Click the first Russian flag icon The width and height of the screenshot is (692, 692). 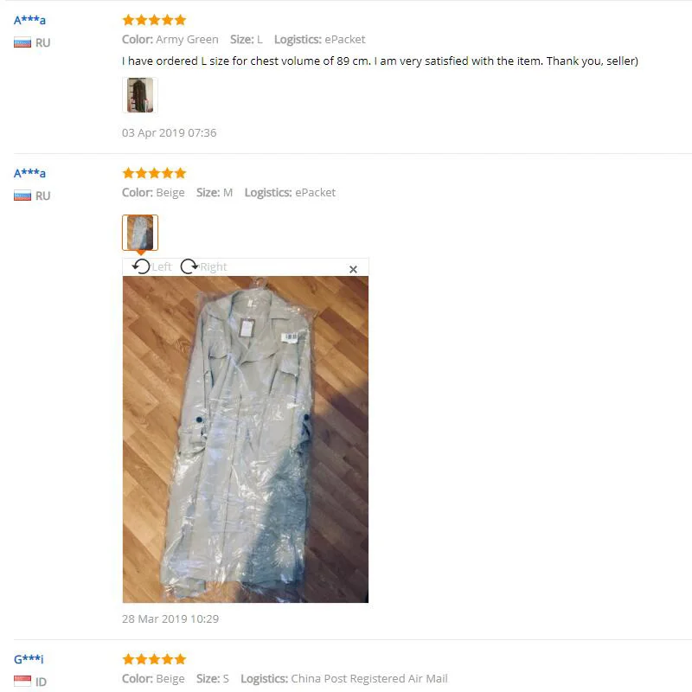tap(22, 42)
